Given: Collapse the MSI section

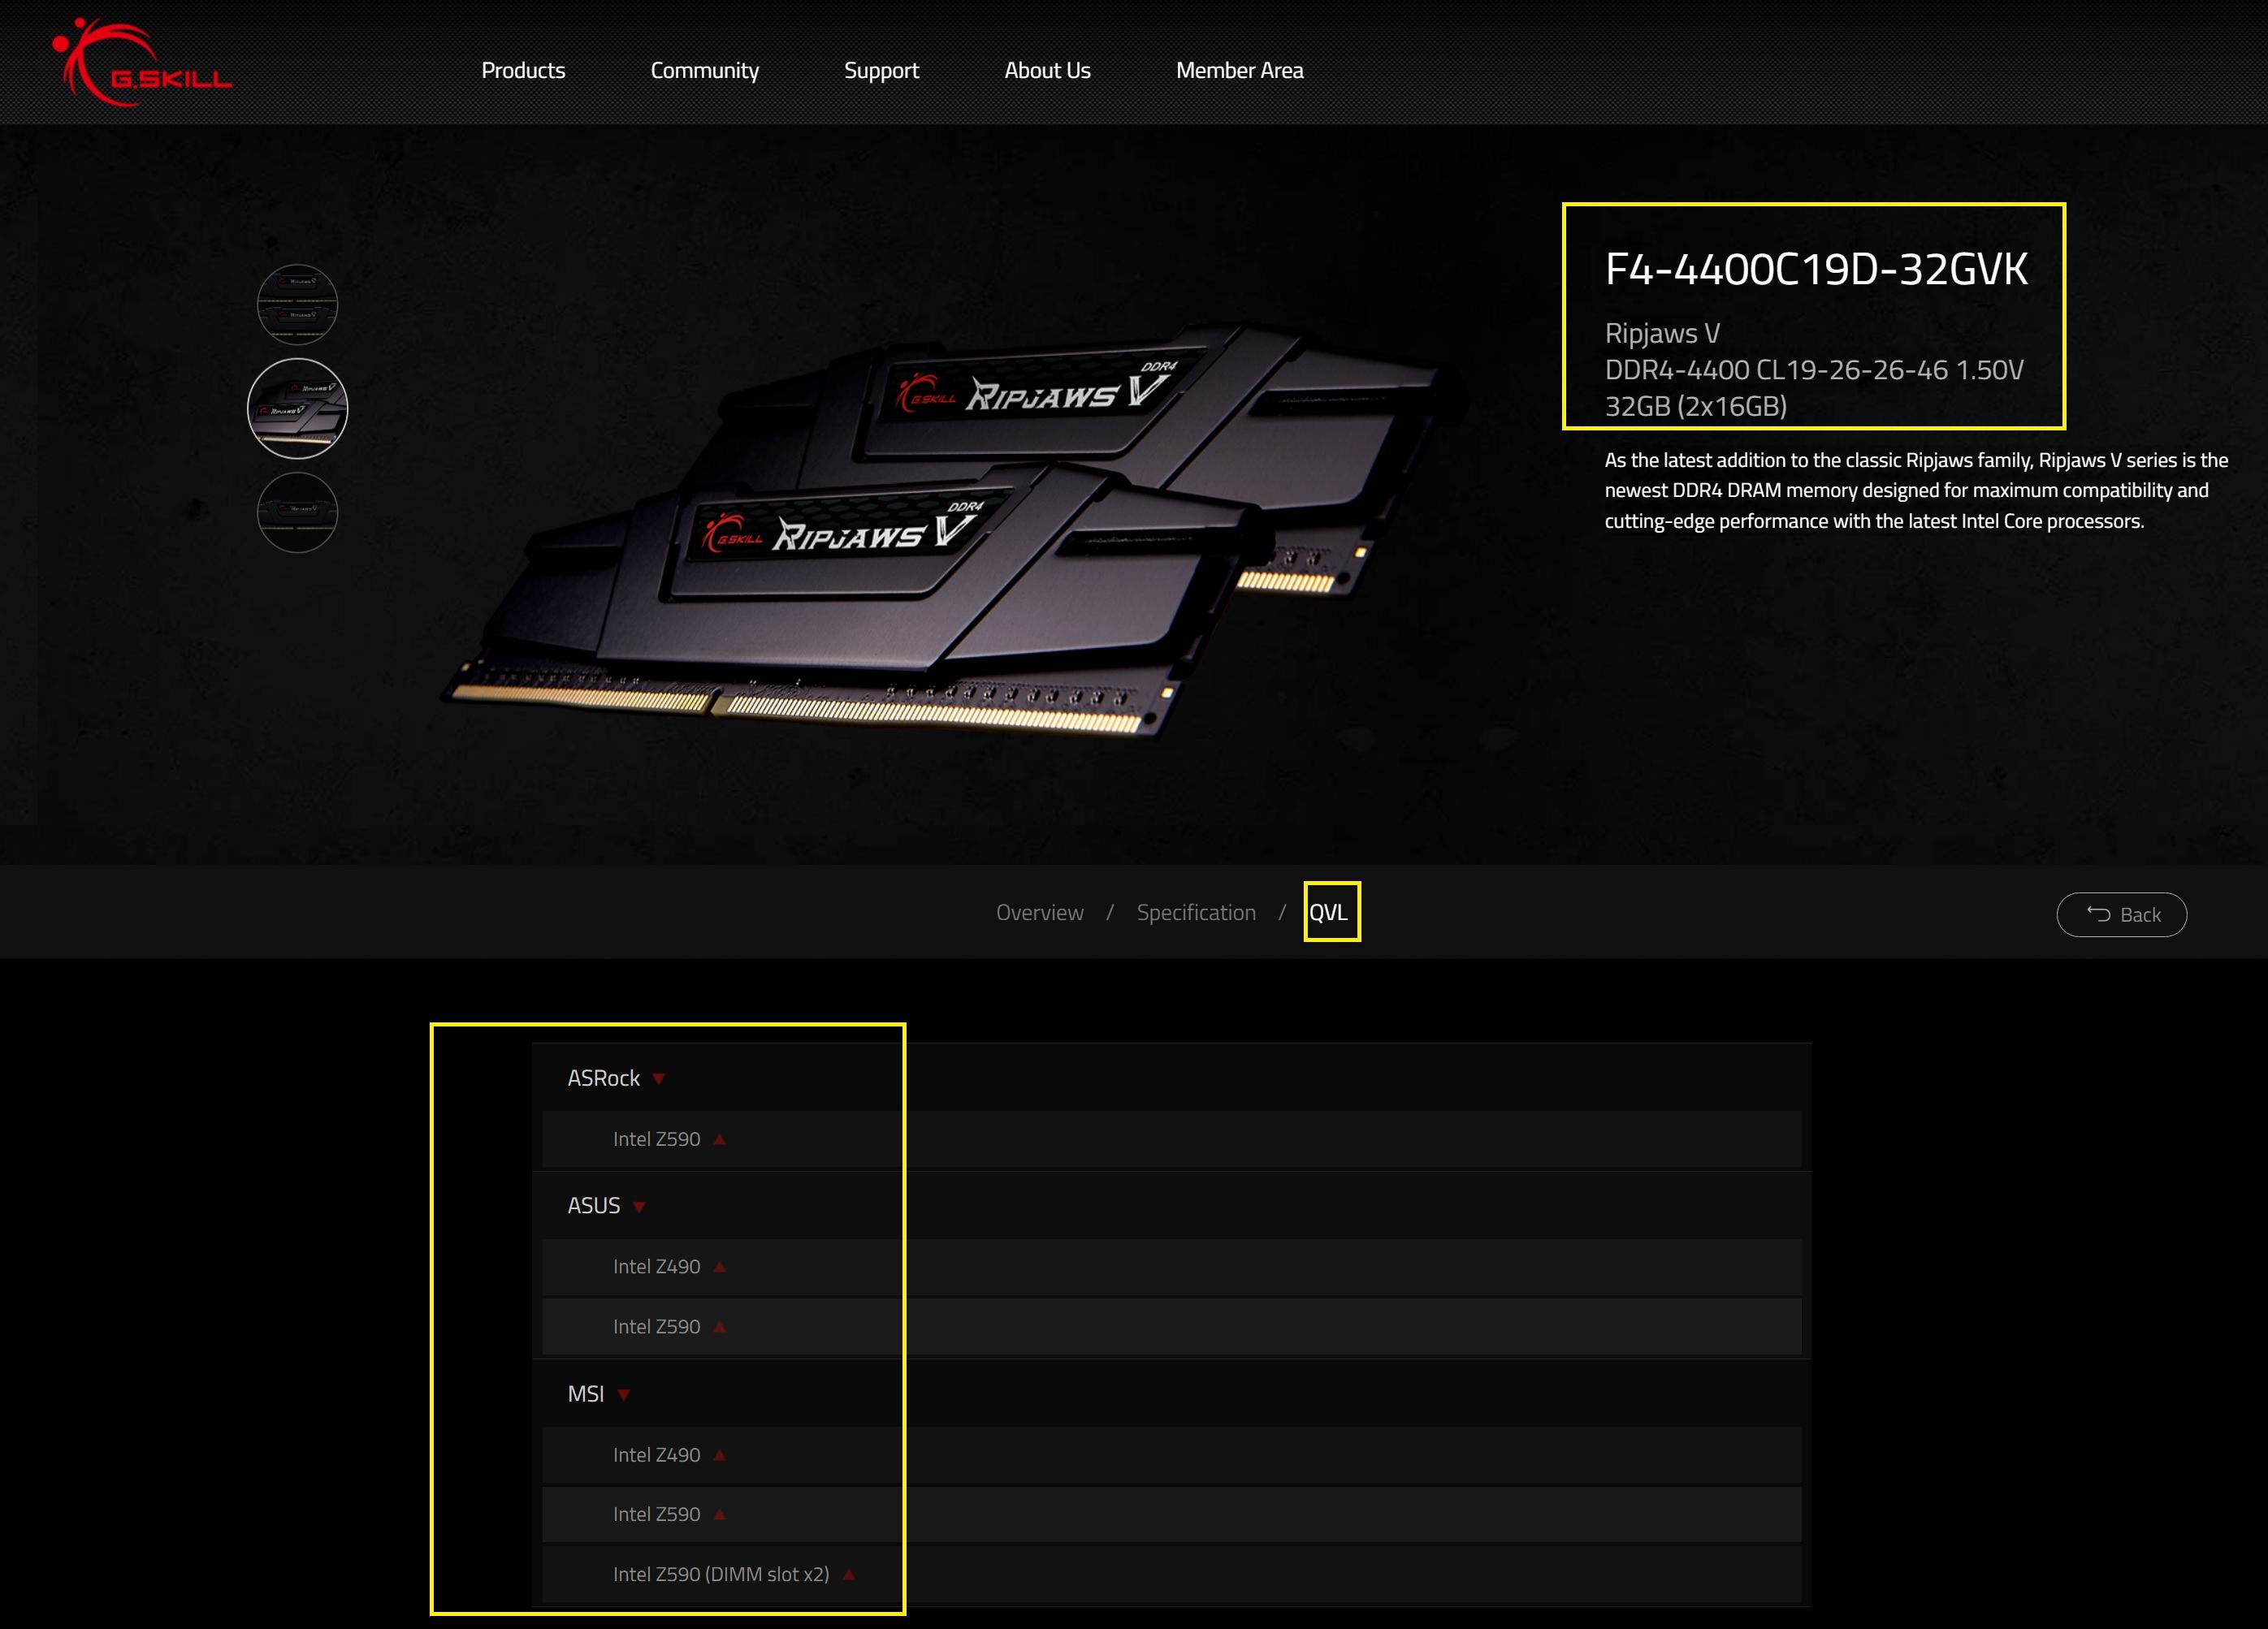Looking at the screenshot, I should click(x=1171, y=1394).
